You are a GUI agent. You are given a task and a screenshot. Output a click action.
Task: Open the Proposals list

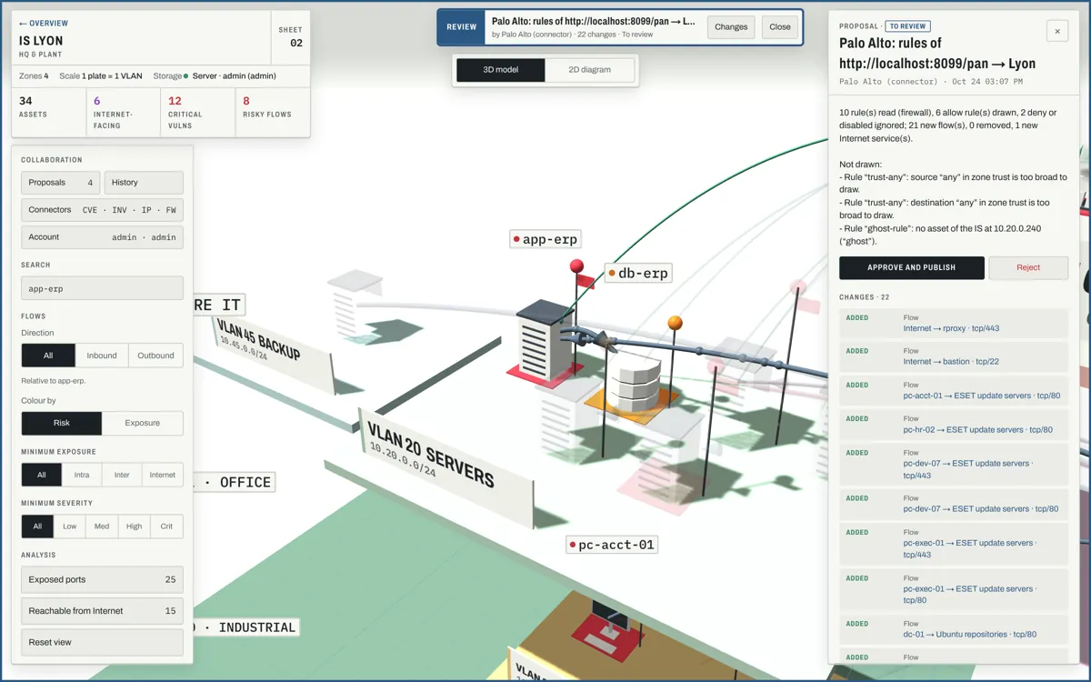click(x=61, y=183)
